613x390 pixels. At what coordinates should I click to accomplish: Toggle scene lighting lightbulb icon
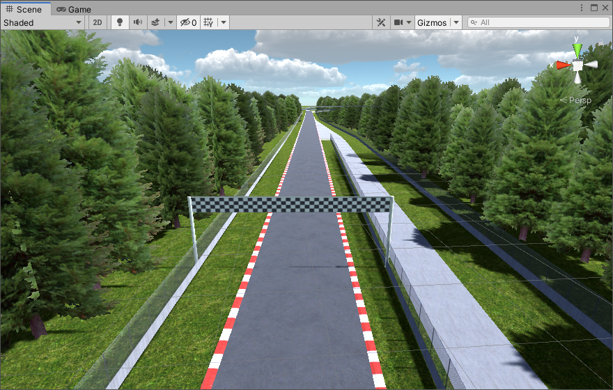tap(120, 23)
